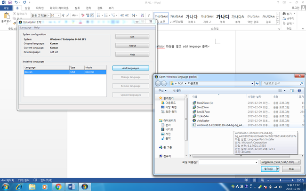Click the view mode icon in file dialog
Image resolution: width=306 pixels, height=191 pixels.
(280, 90)
